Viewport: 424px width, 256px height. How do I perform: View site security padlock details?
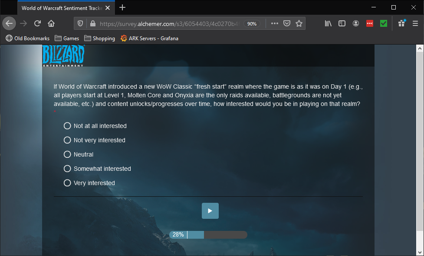[x=93, y=24]
